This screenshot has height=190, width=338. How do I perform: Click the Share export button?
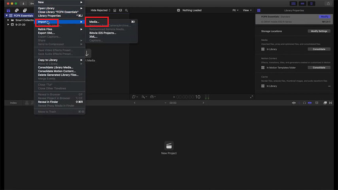[x=328, y=4]
